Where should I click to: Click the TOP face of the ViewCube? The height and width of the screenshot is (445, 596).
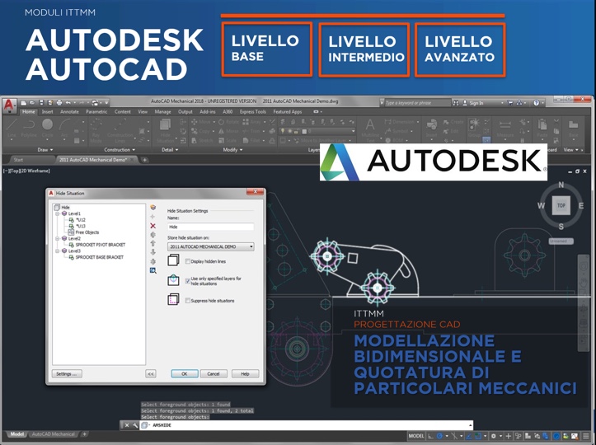[561, 205]
